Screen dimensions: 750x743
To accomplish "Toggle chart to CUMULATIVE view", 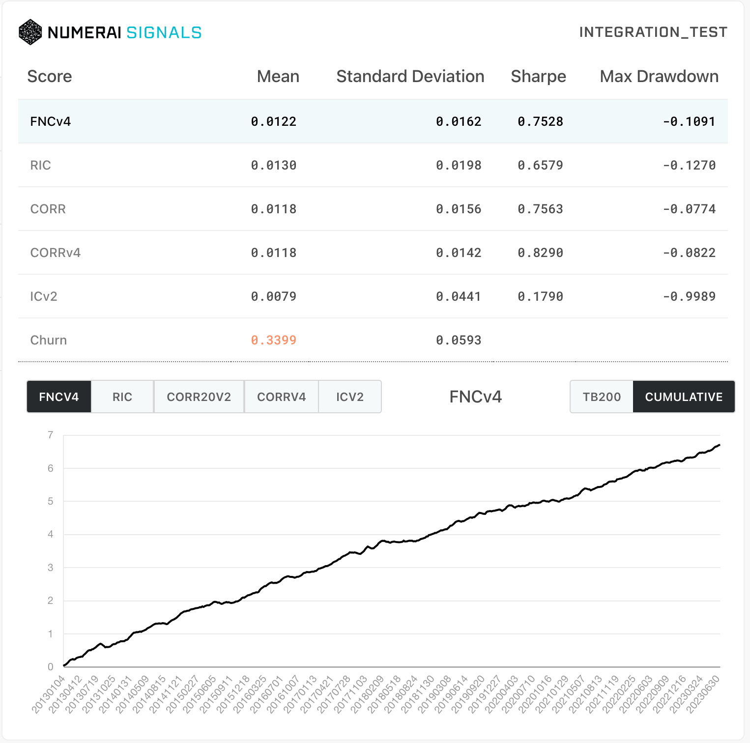I will pyautogui.click(x=684, y=397).
